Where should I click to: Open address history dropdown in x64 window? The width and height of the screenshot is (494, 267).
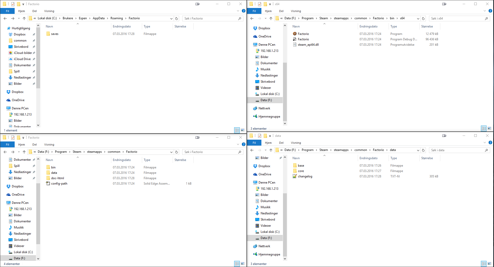click(x=418, y=18)
